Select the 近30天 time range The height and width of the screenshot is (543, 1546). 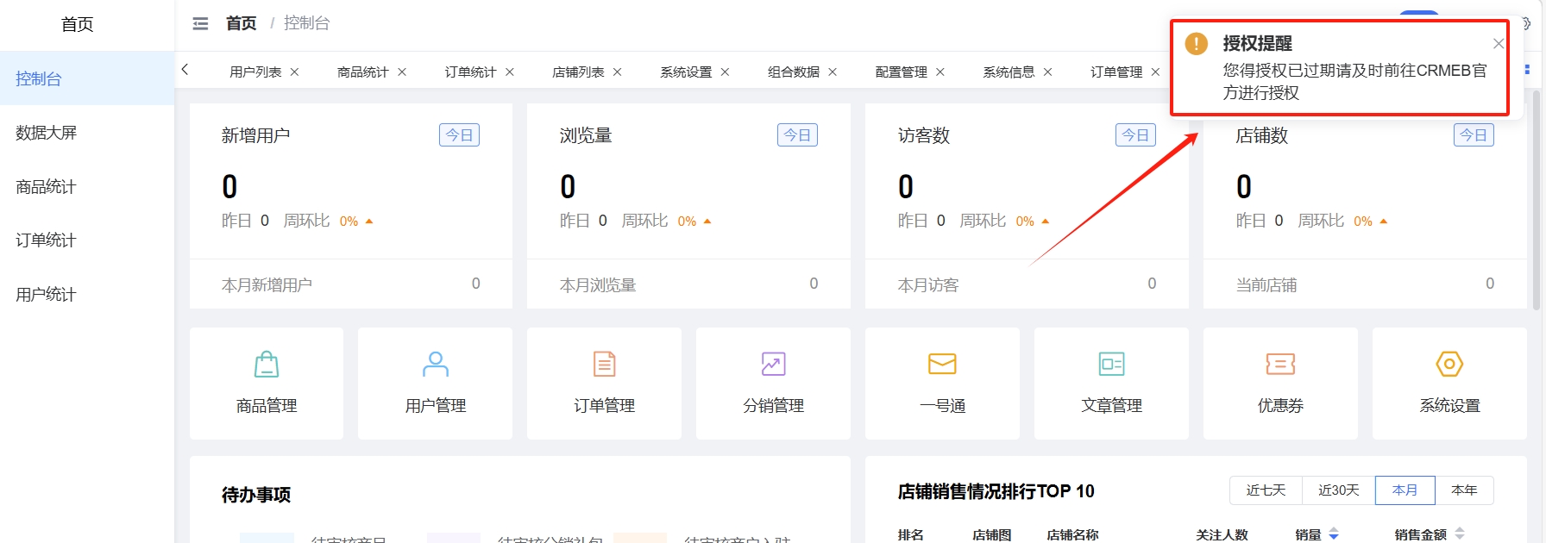pyautogui.click(x=1338, y=490)
